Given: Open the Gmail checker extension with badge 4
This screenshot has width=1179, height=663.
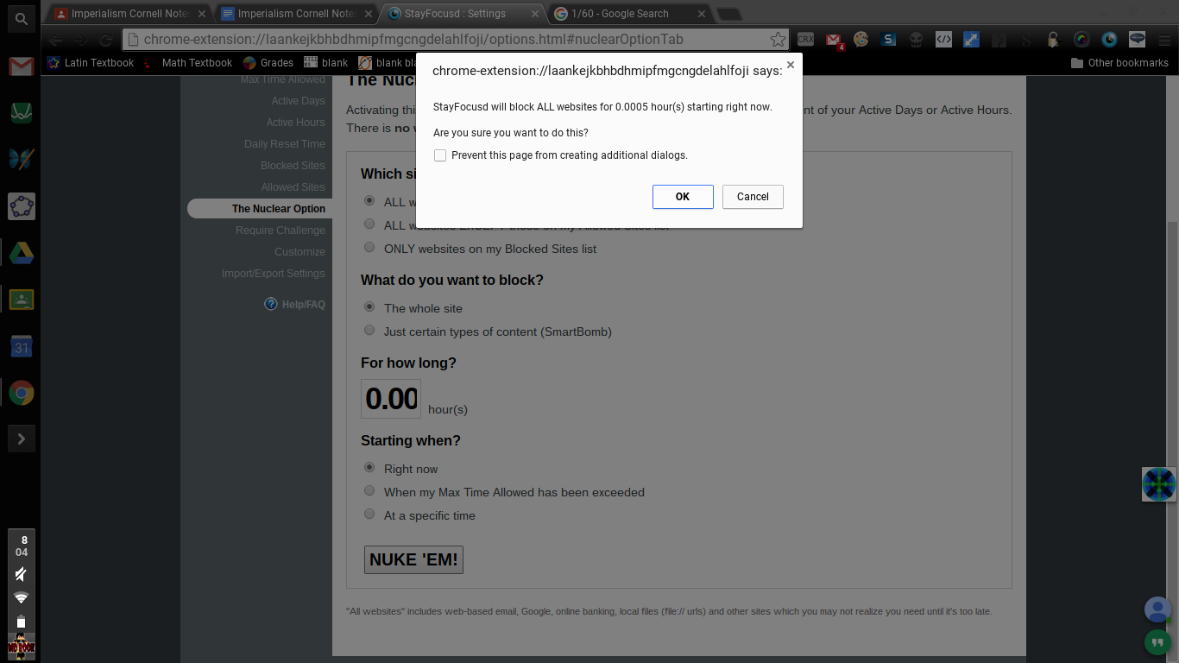Looking at the screenshot, I should 834,40.
